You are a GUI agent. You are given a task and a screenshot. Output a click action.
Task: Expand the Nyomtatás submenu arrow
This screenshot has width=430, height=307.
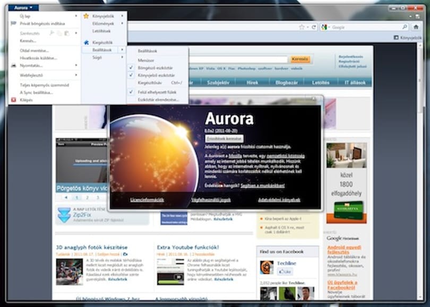[76, 65]
